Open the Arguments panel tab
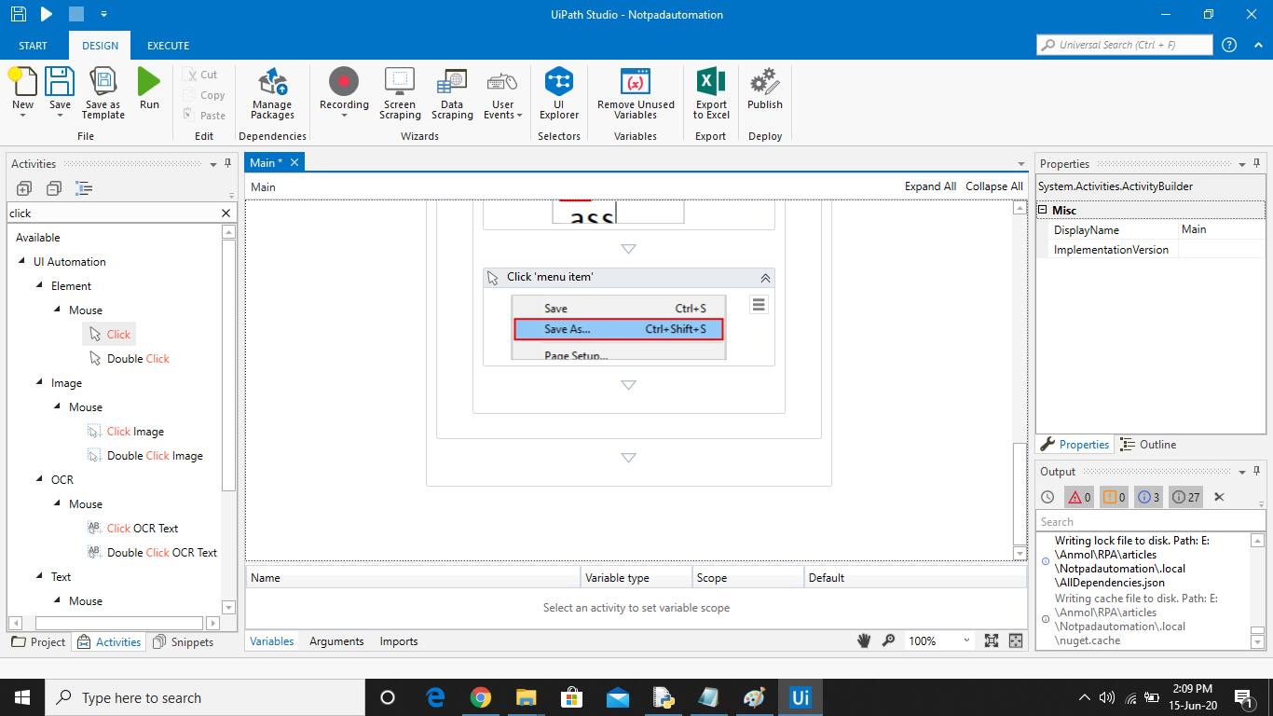Image resolution: width=1273 pixels, height=716 pixels. click(336, 641)
